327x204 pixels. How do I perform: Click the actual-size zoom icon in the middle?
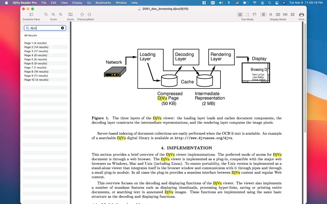point(53,15)
